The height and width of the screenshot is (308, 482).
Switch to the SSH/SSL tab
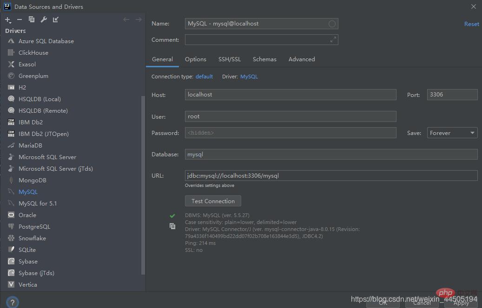(x=230, y=59)
